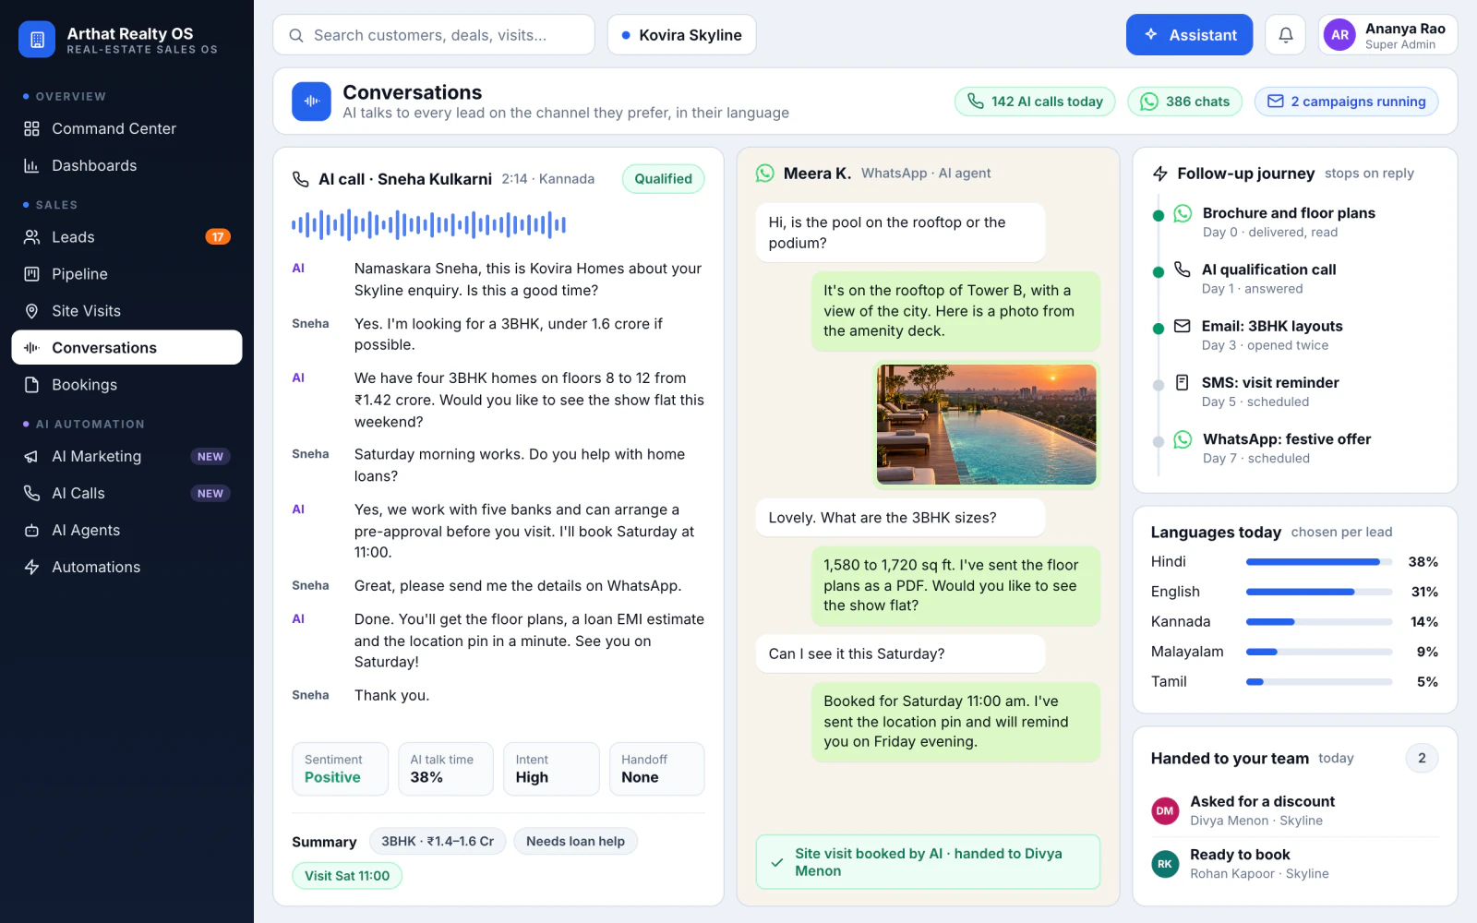Click the Malayalam 9% value
The height and width of the screenshot is (923, 1477).
(x=1427, y=652)
